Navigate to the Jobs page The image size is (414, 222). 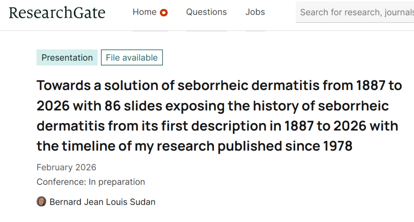pyautogui.click(x=255, y=12)
